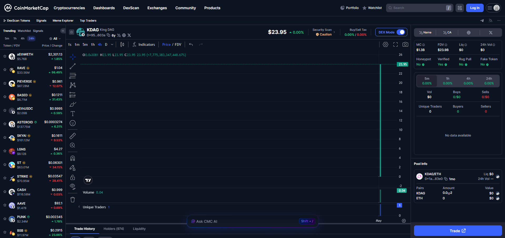Click the undo arrow in chart toolbar
The height and width of the screenshot is (238, 505).
coord(191,44)
